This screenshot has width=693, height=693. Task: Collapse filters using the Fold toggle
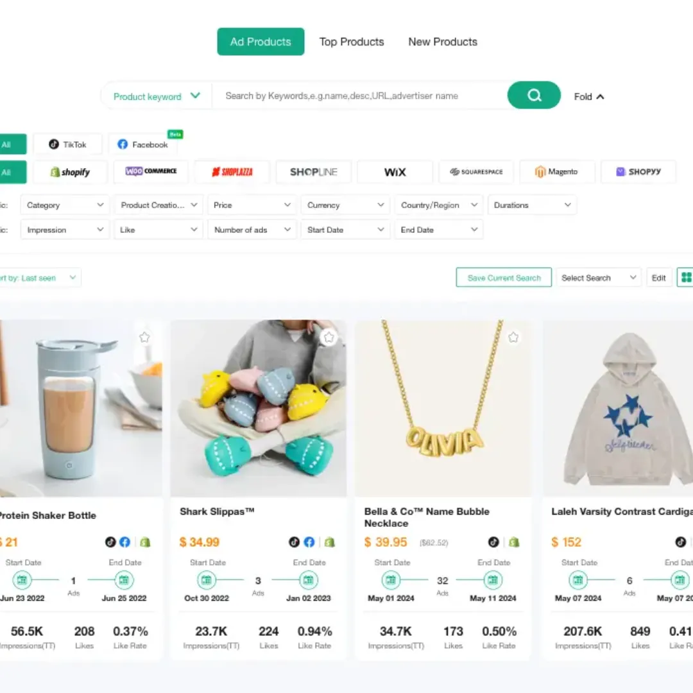click(x=588, y=96)
